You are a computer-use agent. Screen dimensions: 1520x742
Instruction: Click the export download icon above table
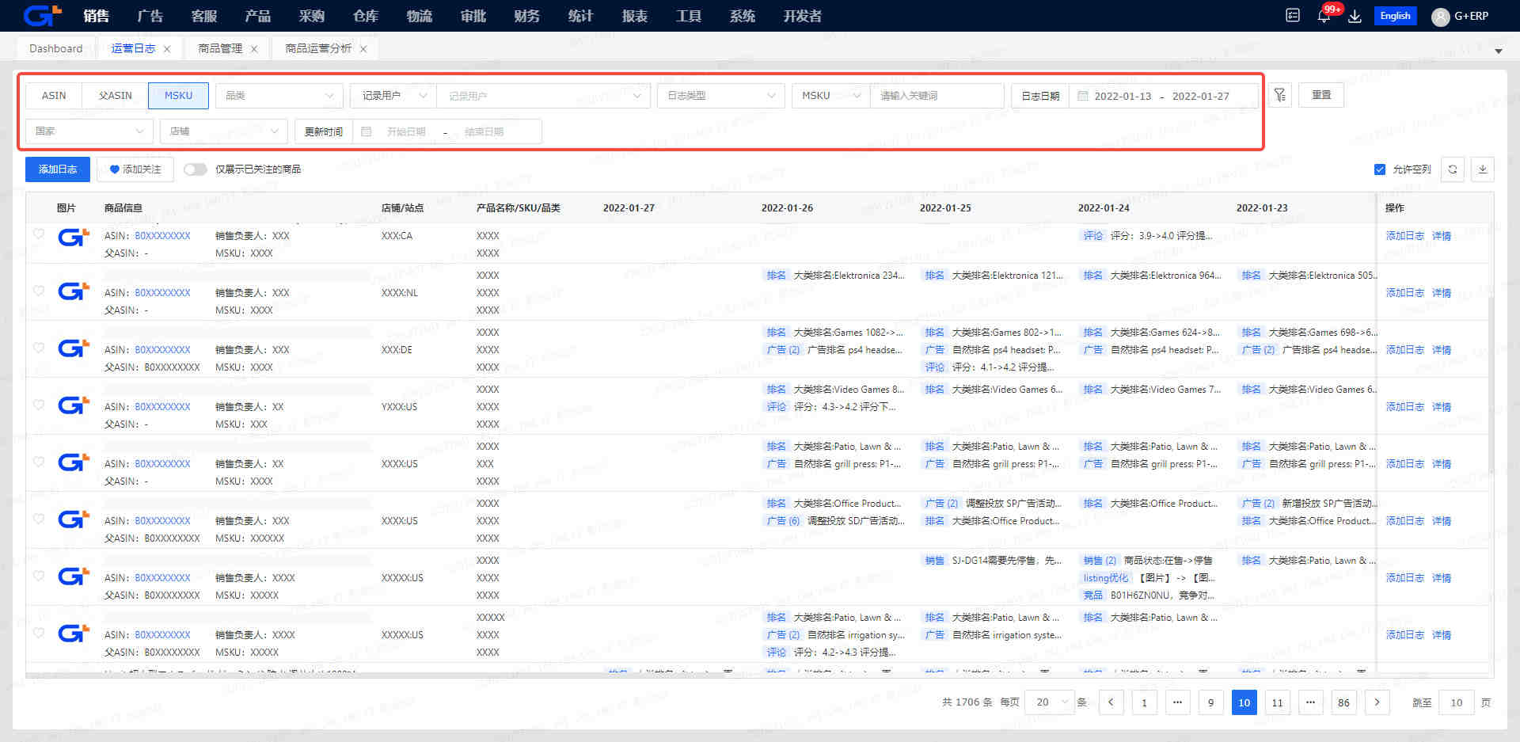click(1483, 169)
